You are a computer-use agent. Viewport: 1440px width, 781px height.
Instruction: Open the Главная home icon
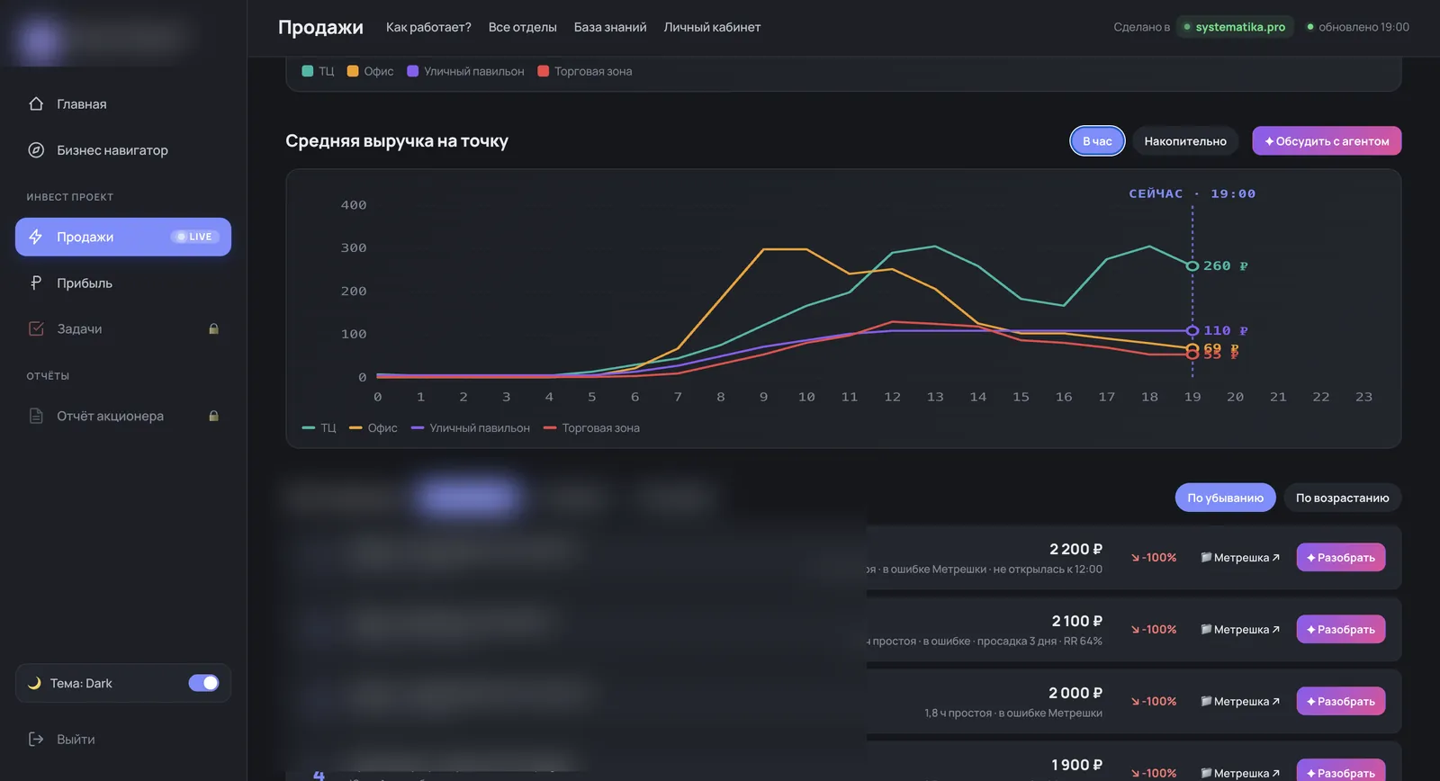(x=36, y=103)
